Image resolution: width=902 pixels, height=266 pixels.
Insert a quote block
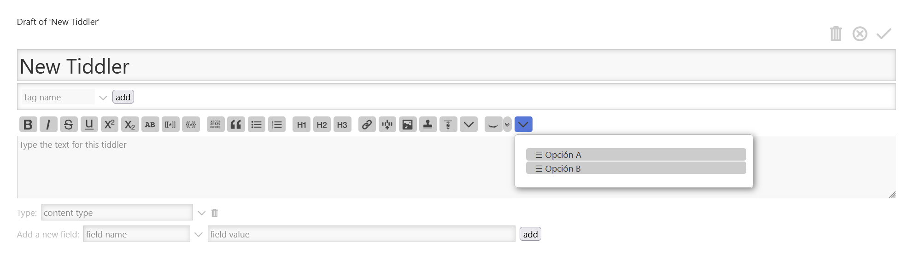236,124
